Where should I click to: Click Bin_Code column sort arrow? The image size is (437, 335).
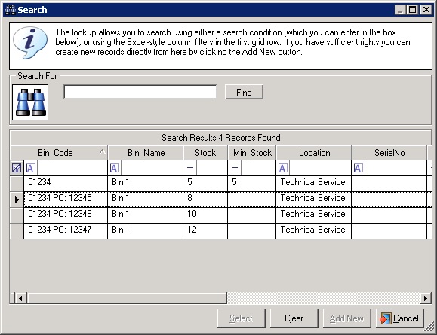[103, 151]
